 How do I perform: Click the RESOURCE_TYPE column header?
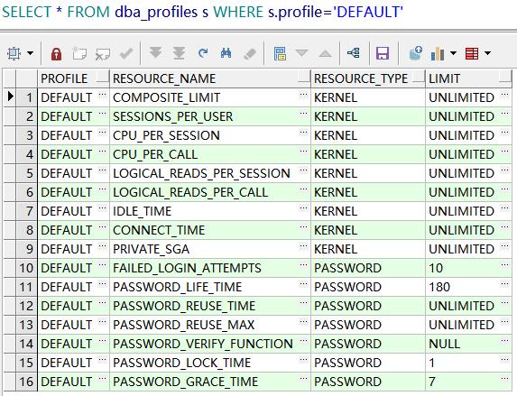(368, 78)
